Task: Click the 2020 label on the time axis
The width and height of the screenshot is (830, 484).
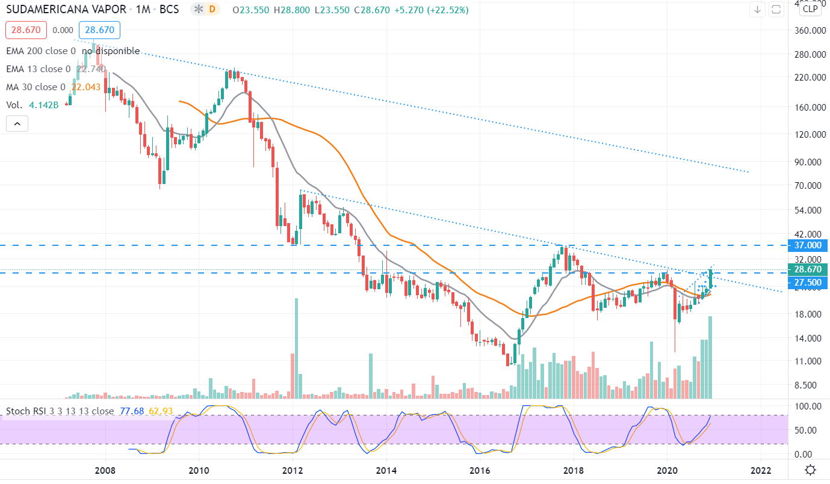Action: (667, 470)
